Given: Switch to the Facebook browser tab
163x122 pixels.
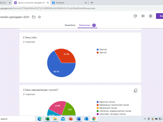Looking at the screenshot, I should click(x=69, y=3).
